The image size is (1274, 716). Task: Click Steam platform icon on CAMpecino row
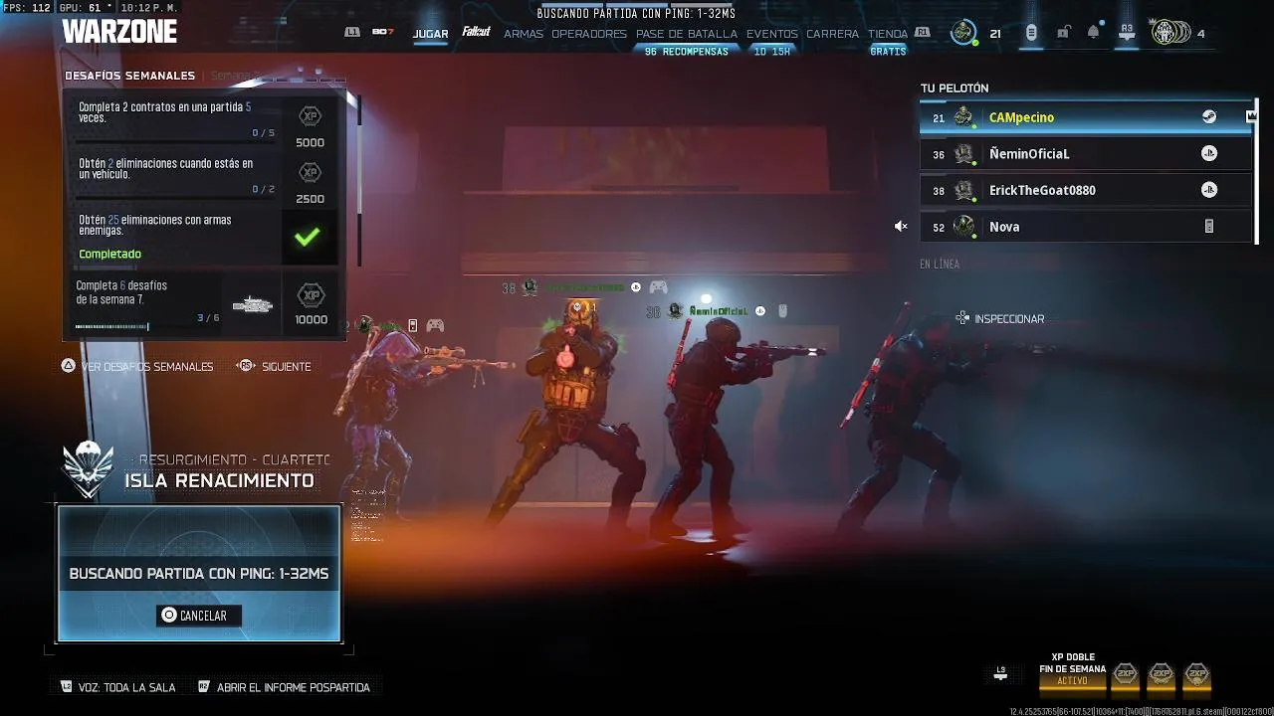[x=1208, y=117]
